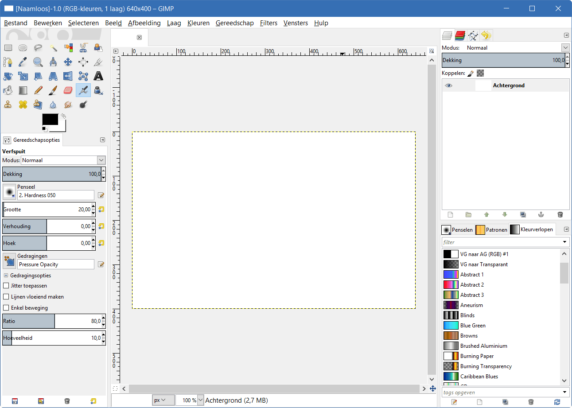The image size is (572, 408).
Task: Click the anchor layer icon
Action: point(541,214)
